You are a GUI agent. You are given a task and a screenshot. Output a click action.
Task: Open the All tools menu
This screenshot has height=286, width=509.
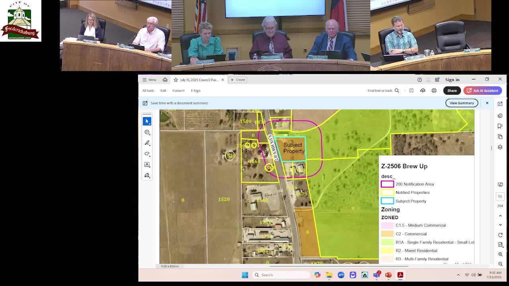[x=148, y=91]
